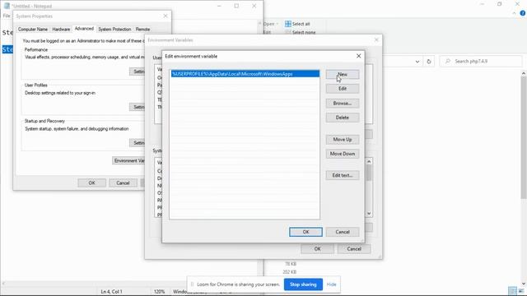The height and width of the screenshot is (296, 527).
Task: Collapse the File Explorer ribbon chevron
Action: pyautogui.click(x=514, y=13)
